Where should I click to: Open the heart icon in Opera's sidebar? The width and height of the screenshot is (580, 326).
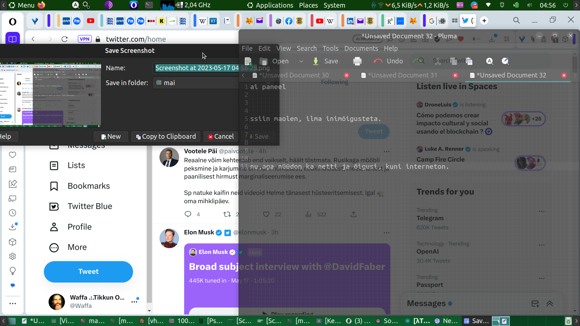[x=13, y=155]
